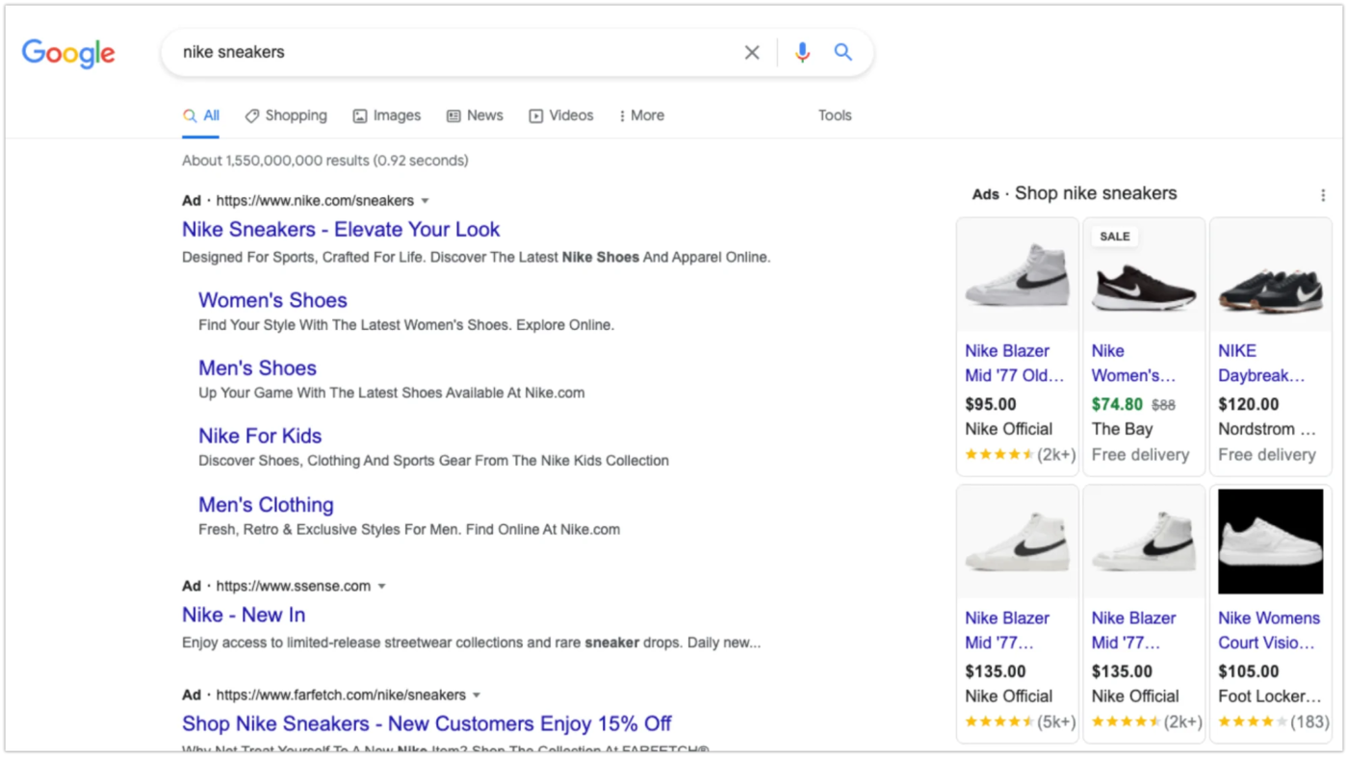Switch to the News tab
1348x757 pixels.
[x=475, y=115]
